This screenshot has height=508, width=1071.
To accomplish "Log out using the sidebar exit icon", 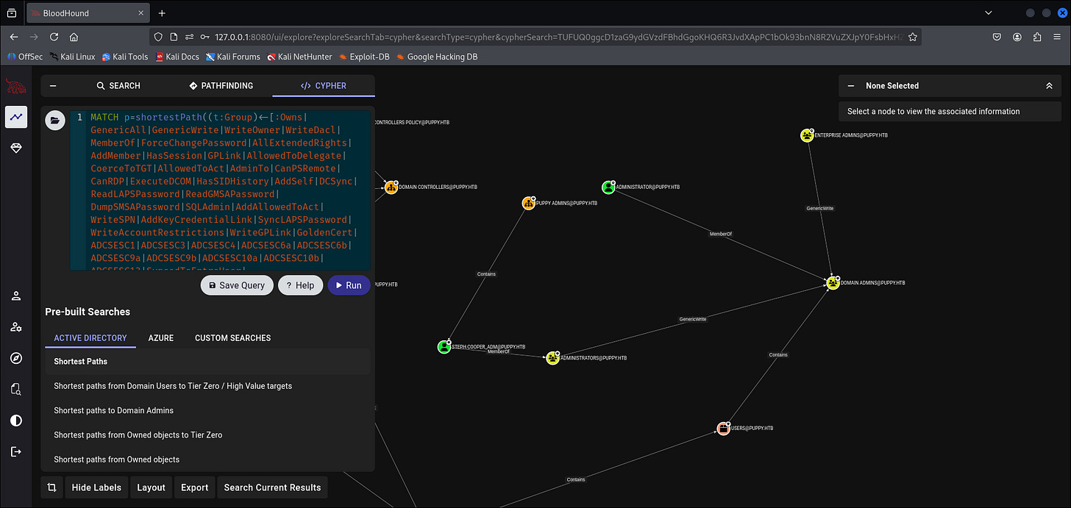I will (16, 451).
